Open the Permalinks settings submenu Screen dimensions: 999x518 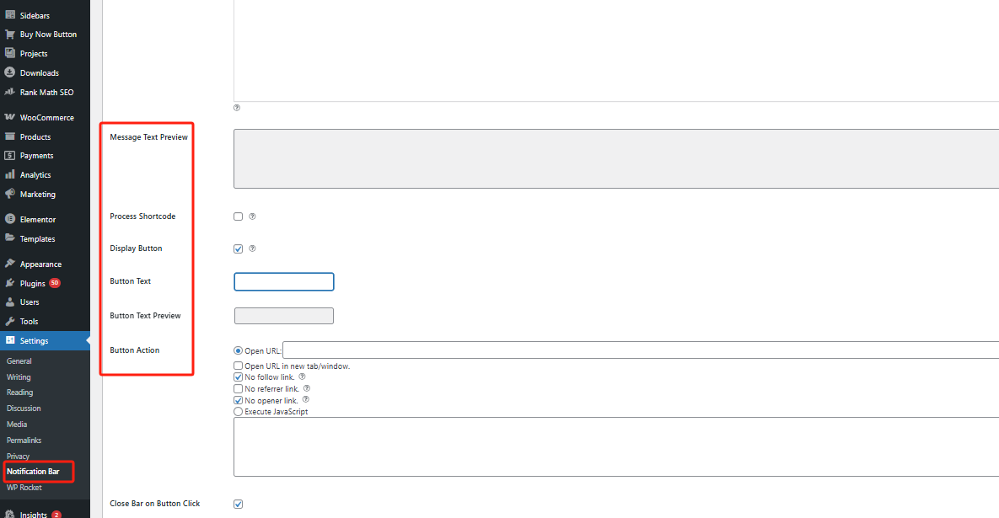click(24, 441)
